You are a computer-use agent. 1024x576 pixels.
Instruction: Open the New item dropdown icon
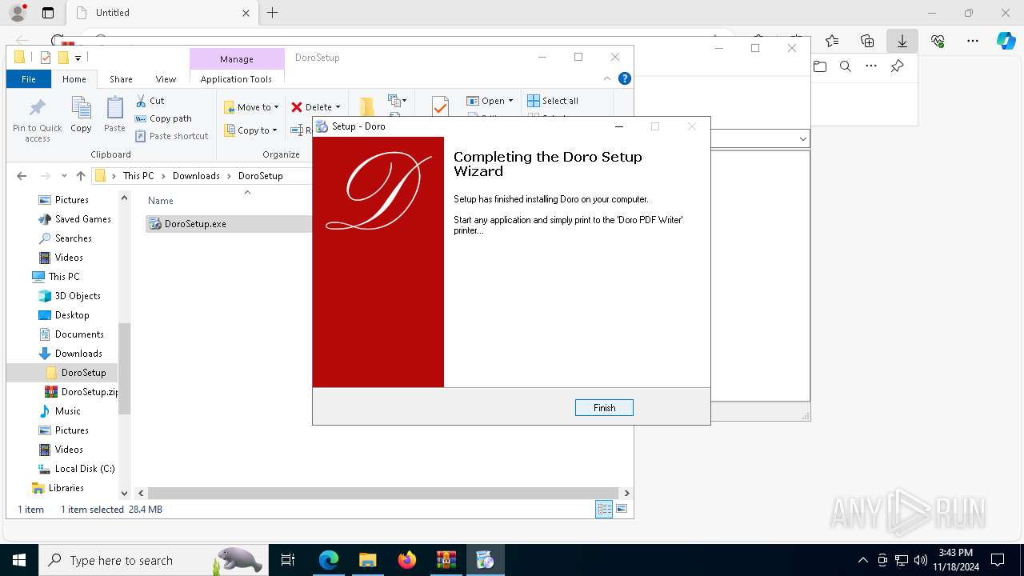(397, 101)
